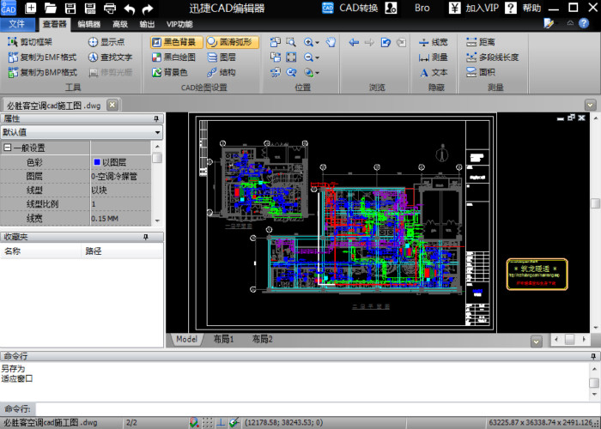Click the rotate 35° view icon

276,72
